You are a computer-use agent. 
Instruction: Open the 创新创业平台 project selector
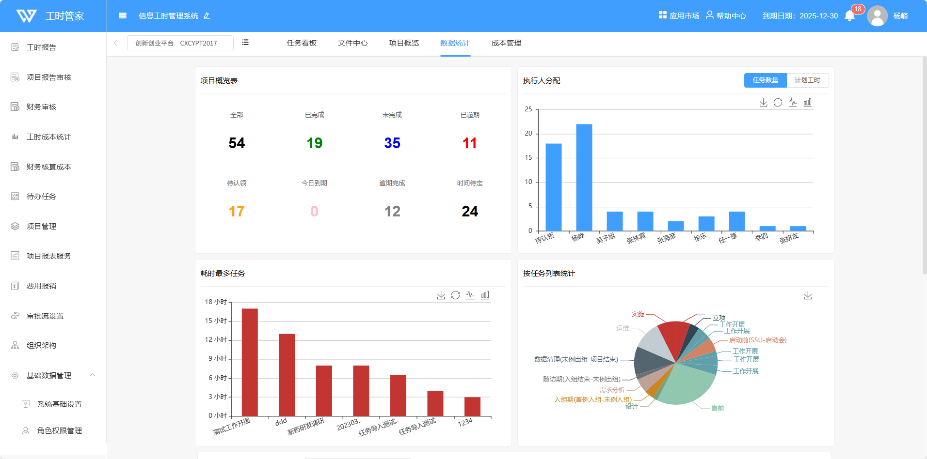tap(180, 43)
